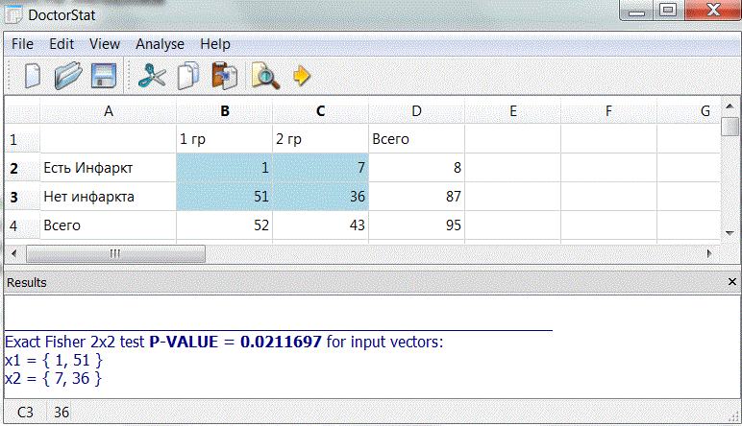Viewport: 742px width, 426px height.
Task: Click the magnifying glass preview icon
Action: [x=264, y=75]
